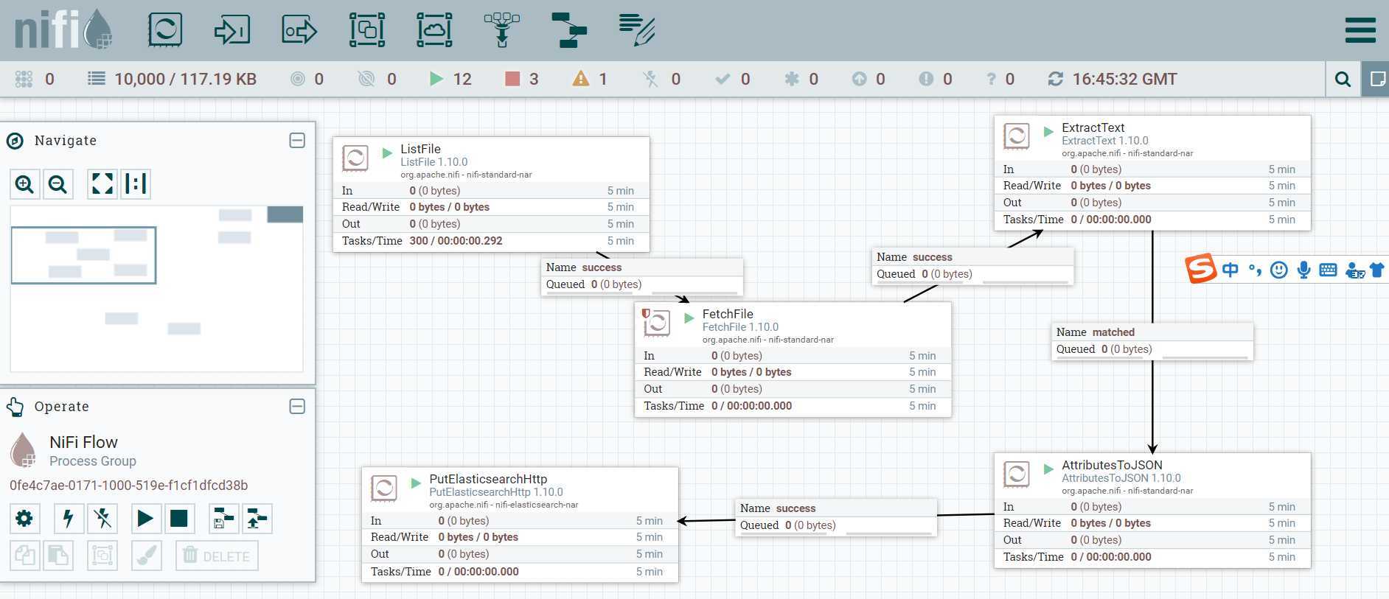Open the Sogou skin shirt icon

point(1376,270)
